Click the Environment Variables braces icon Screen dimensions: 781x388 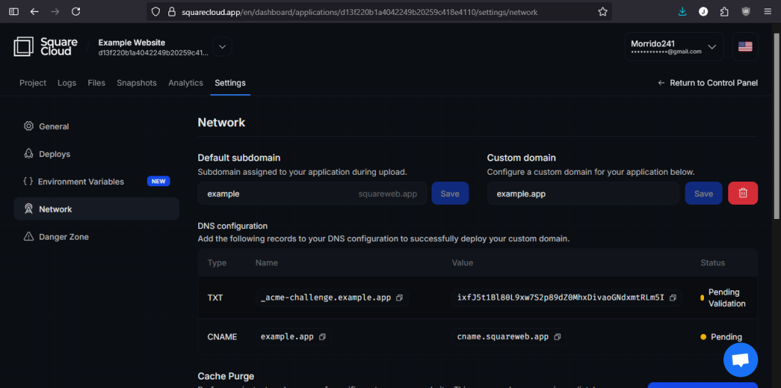click(28, 181)
